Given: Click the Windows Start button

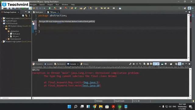Looking at the screenshot, I should (69, 107).
